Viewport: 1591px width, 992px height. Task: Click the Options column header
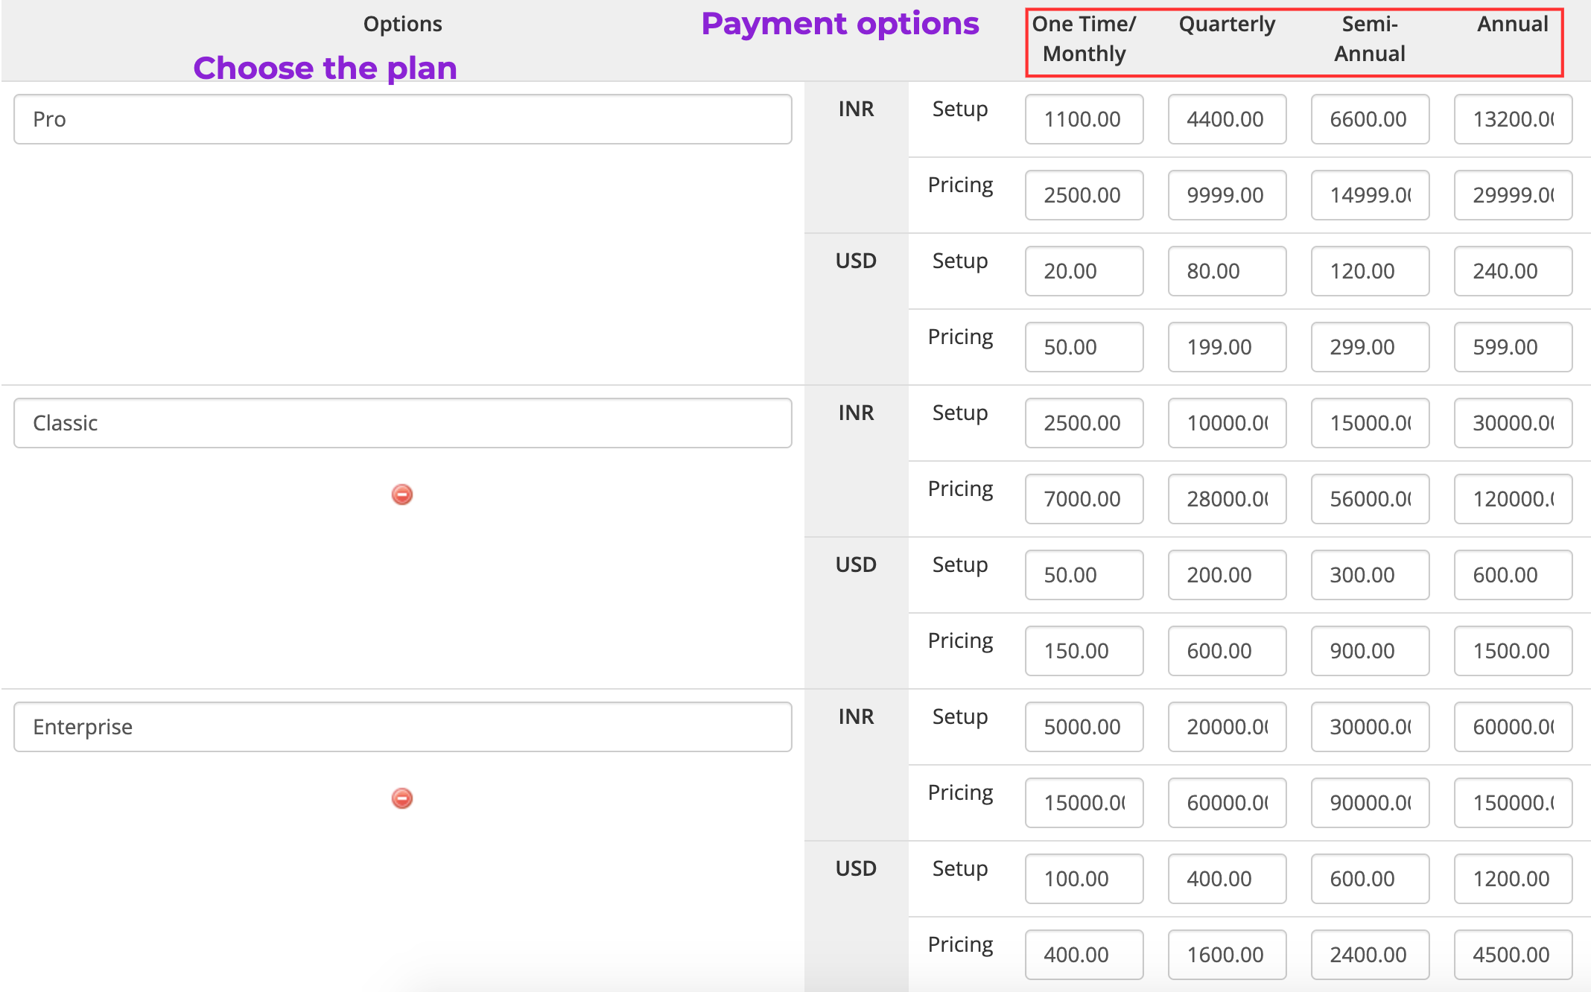(x=401, y=23)
